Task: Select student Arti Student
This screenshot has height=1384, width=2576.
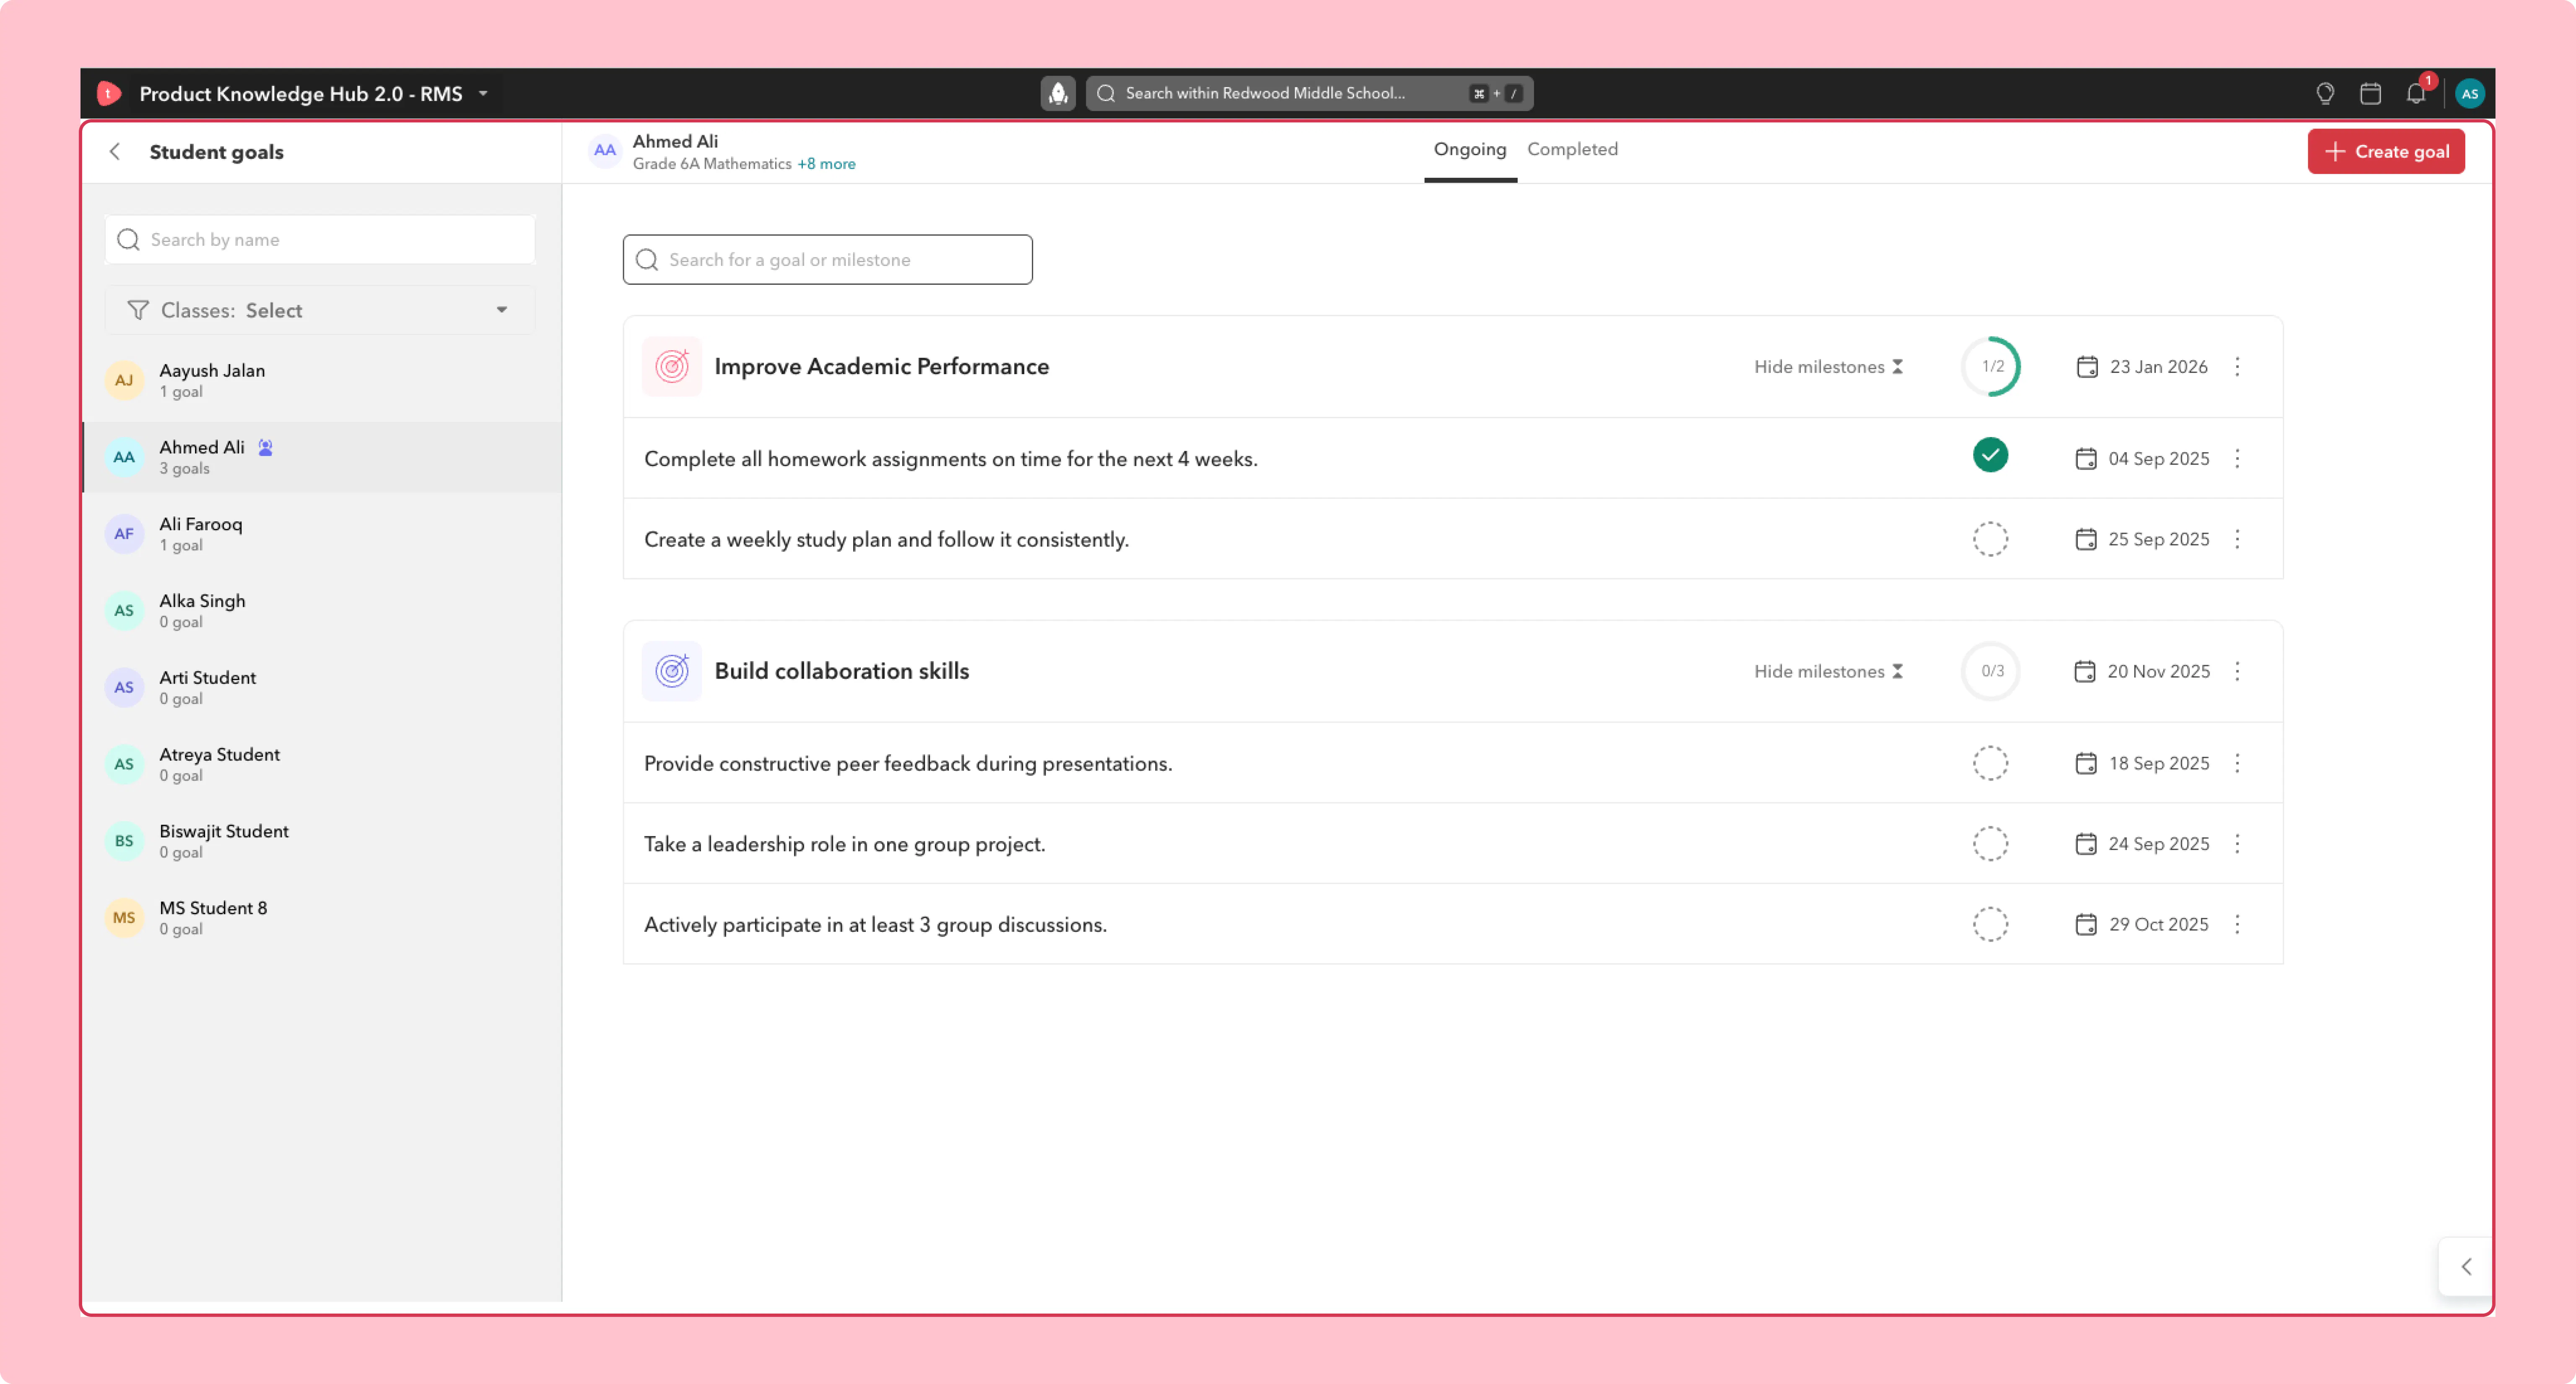Action: (x=321, y=687)
